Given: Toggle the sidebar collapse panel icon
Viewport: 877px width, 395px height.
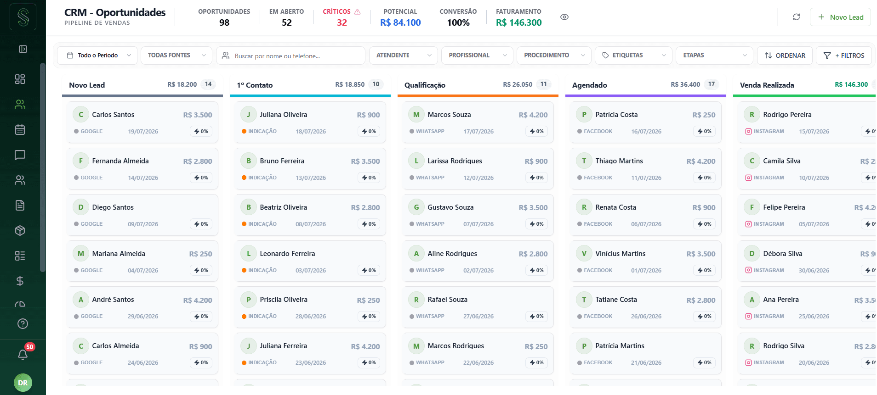Looking at the screenshot, I should (23, 49).
